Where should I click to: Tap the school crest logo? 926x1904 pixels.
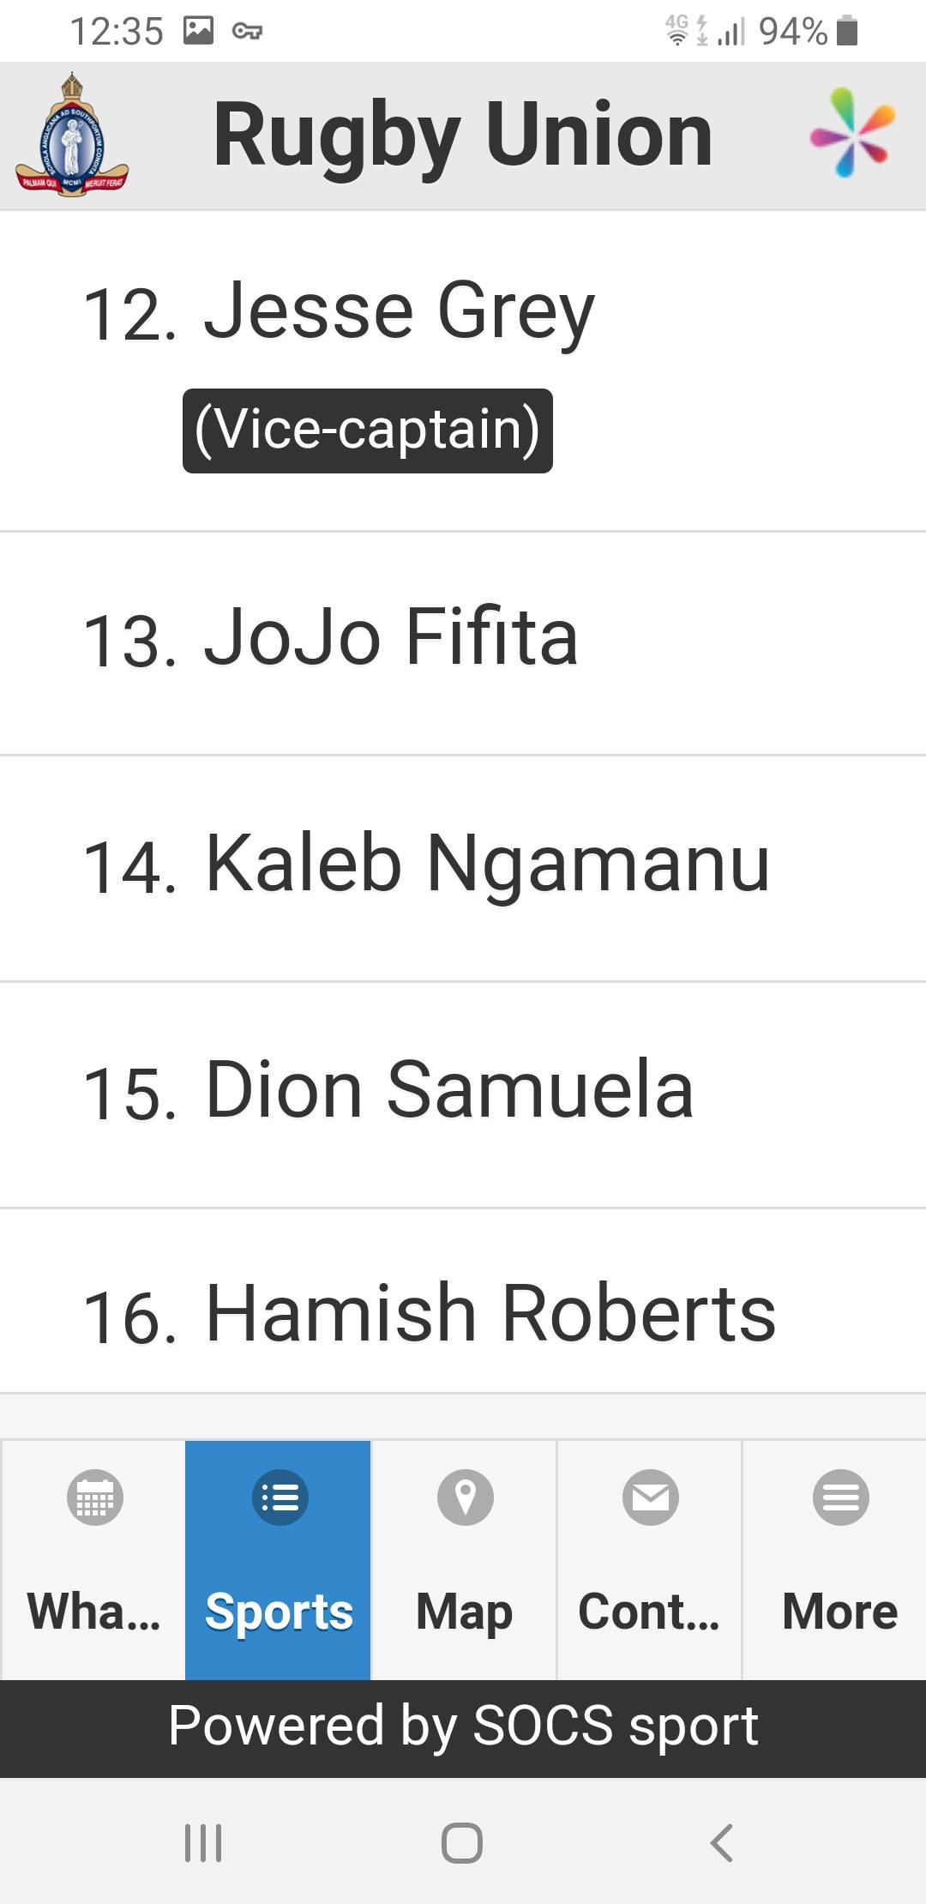(x=72, y=136)
